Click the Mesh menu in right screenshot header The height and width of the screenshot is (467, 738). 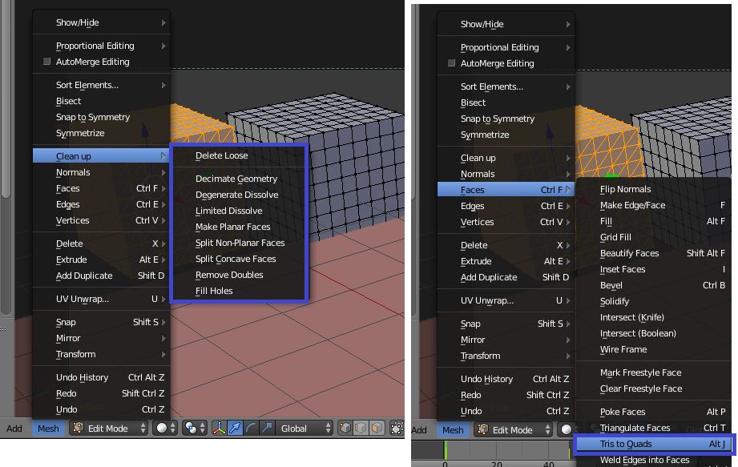pyautogui.click(x=453, y=430)
